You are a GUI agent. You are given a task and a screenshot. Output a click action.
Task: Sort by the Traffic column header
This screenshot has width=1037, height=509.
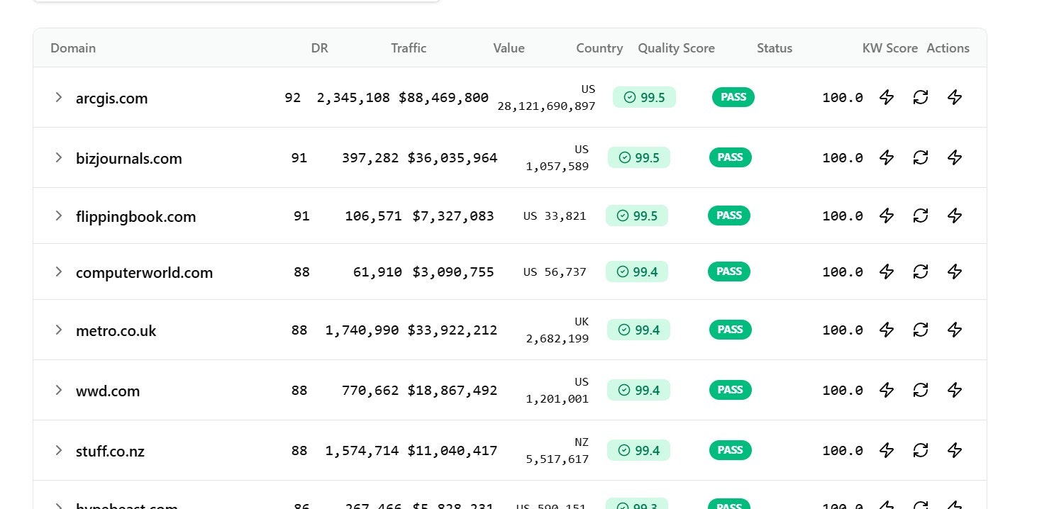coord(409,48)
